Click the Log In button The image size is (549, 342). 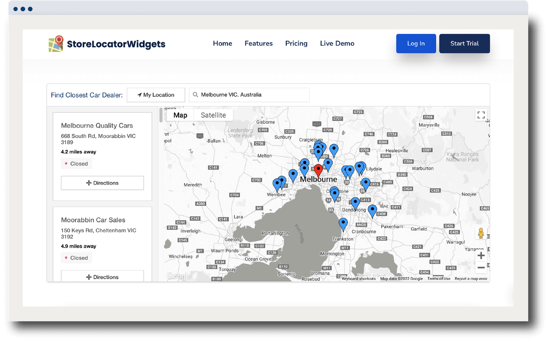(x=416, y=43)
